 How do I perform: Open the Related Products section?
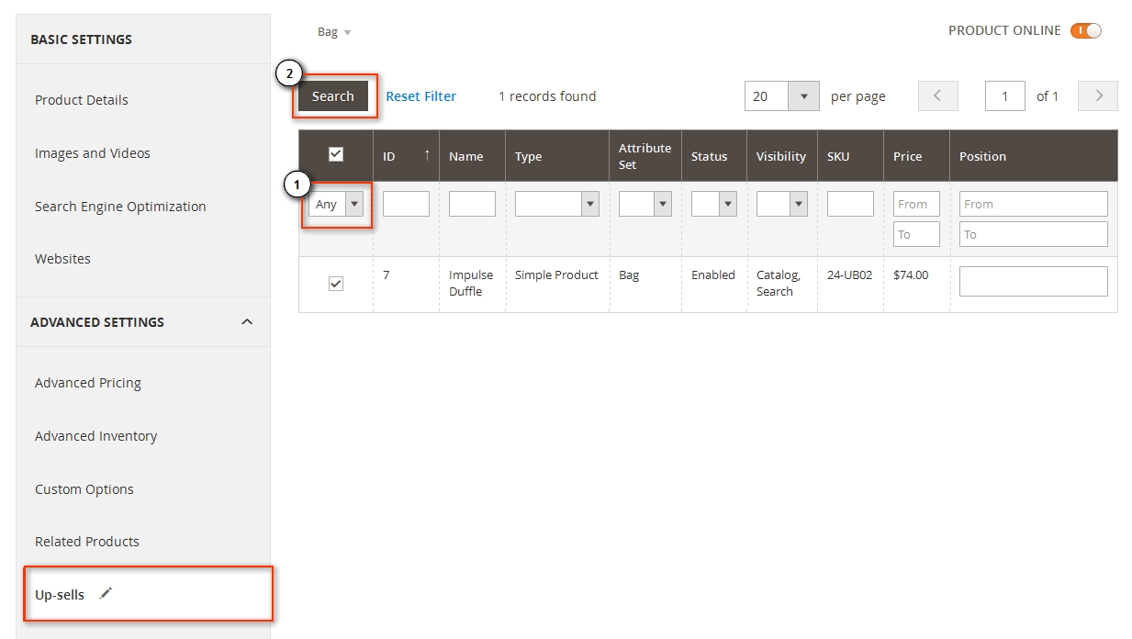tap(87, 541)
